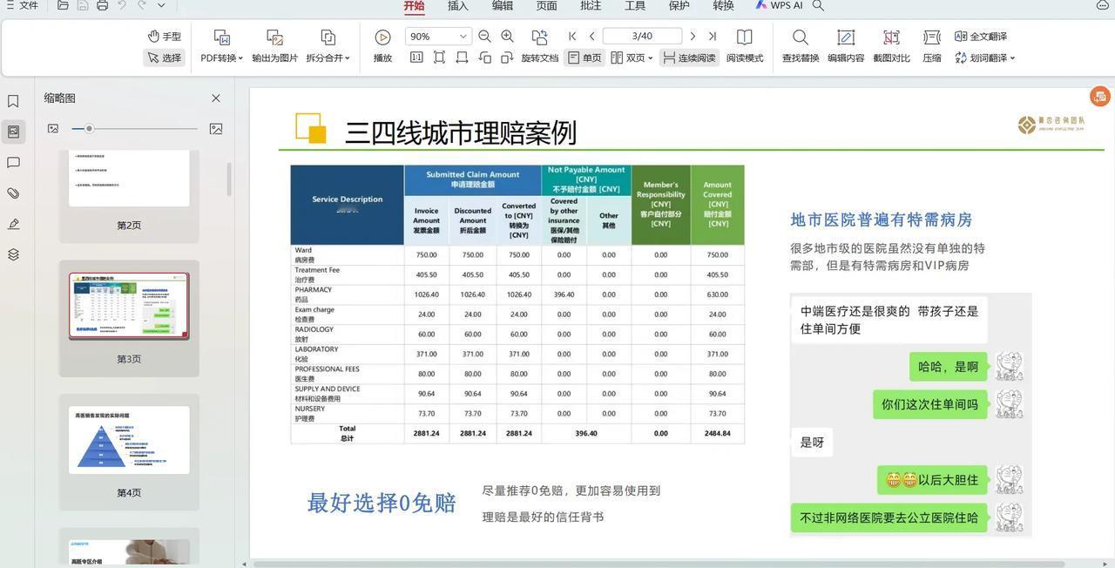Switch to the 编辑 tab
1115x568 pixels.
tap(502, 6)
